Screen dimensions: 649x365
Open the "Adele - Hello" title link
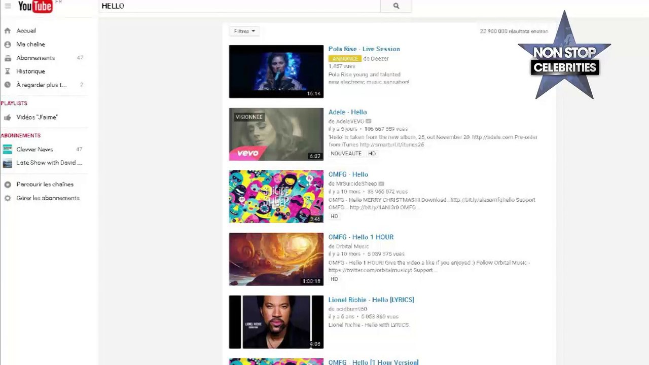point(347,112)
